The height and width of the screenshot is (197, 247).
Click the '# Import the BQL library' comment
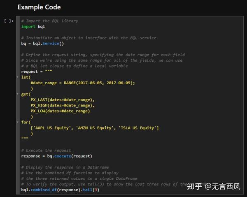(50, 21)
